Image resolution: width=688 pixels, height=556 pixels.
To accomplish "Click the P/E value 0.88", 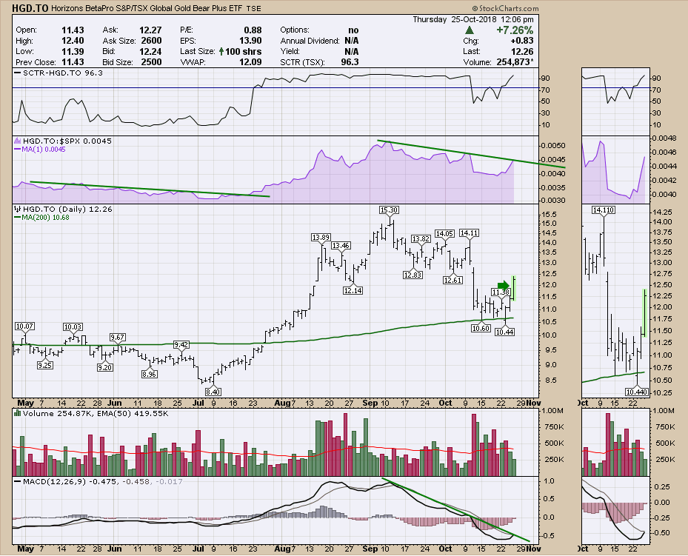I will coord(253,30).
